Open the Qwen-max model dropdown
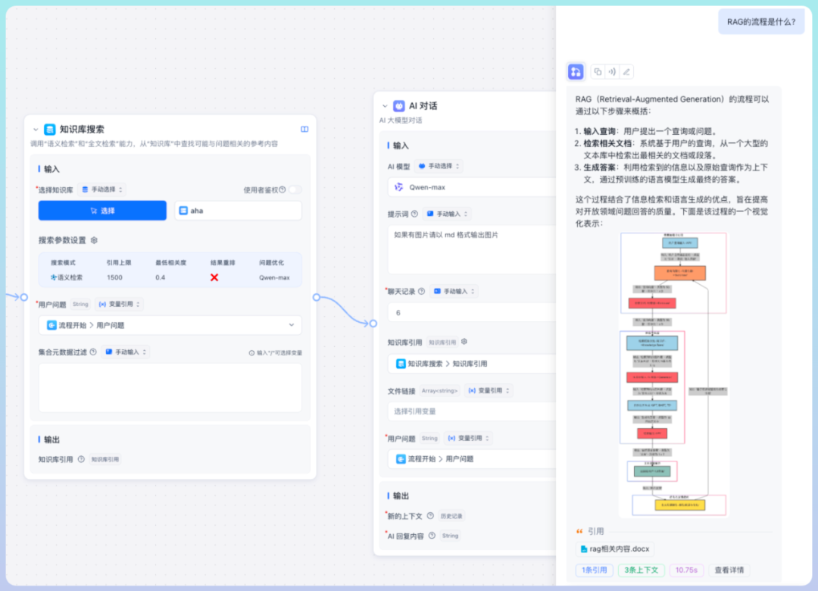This screenshot has width=818, height=591. click(468, 186)
